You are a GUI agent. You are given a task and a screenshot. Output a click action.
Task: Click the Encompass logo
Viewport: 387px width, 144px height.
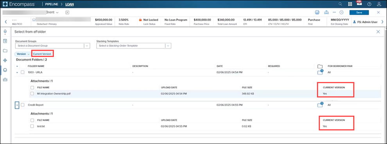[18, 4]
